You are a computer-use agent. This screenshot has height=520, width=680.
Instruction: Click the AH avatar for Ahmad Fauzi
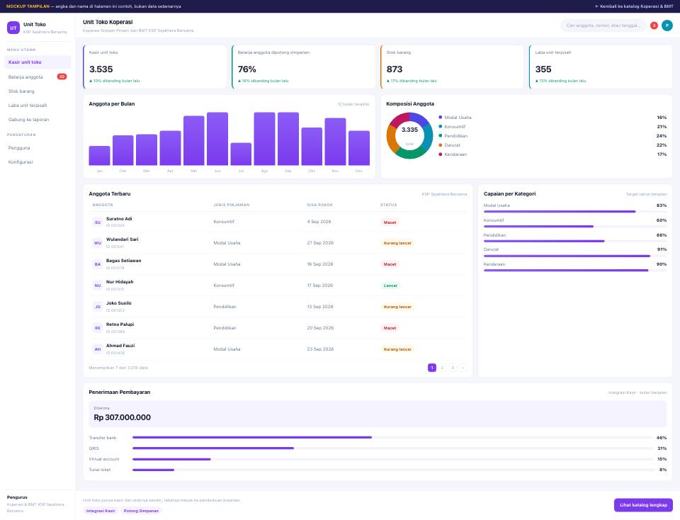[x=98, y=349]
